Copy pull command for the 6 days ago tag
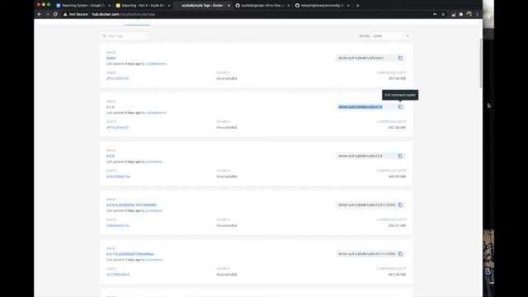 pyautogui.click(x=400, y=205)
